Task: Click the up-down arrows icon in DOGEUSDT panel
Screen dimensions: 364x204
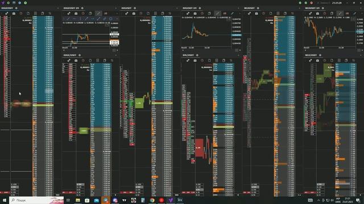Action: 49,14
